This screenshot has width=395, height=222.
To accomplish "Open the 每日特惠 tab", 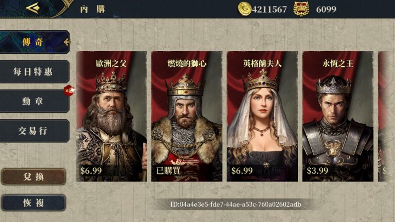I will click(x=34, y=72).
